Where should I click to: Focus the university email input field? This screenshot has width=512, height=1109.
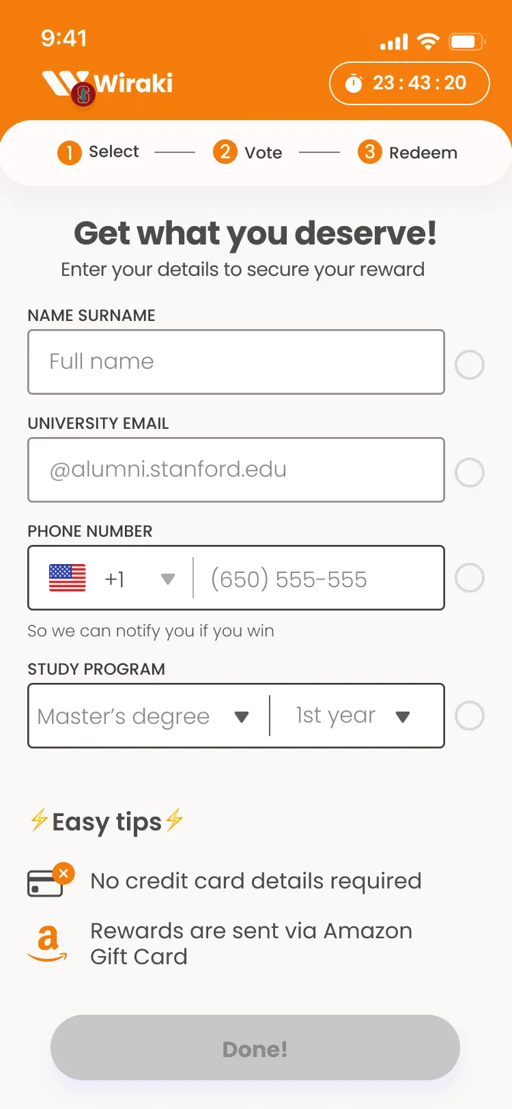236,470
